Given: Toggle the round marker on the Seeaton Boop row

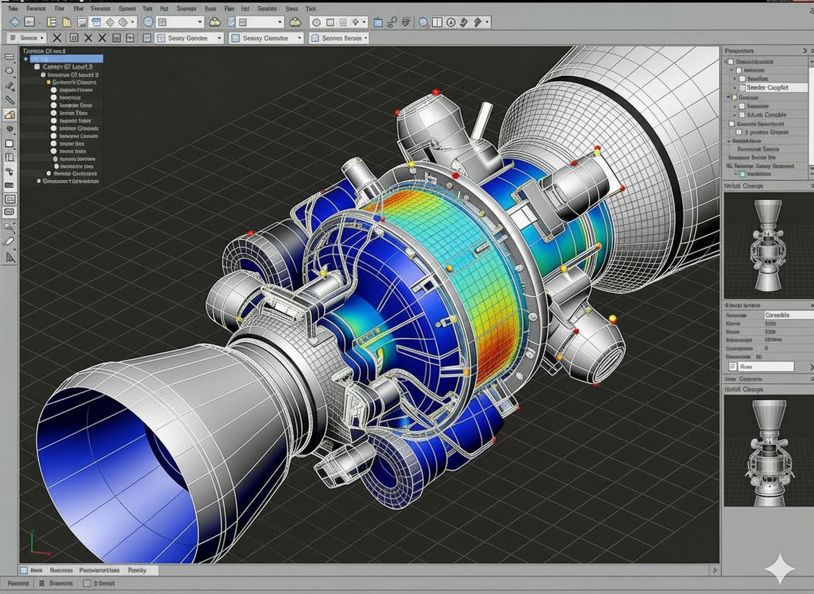Looking at the screenshot, I should 54,105.
